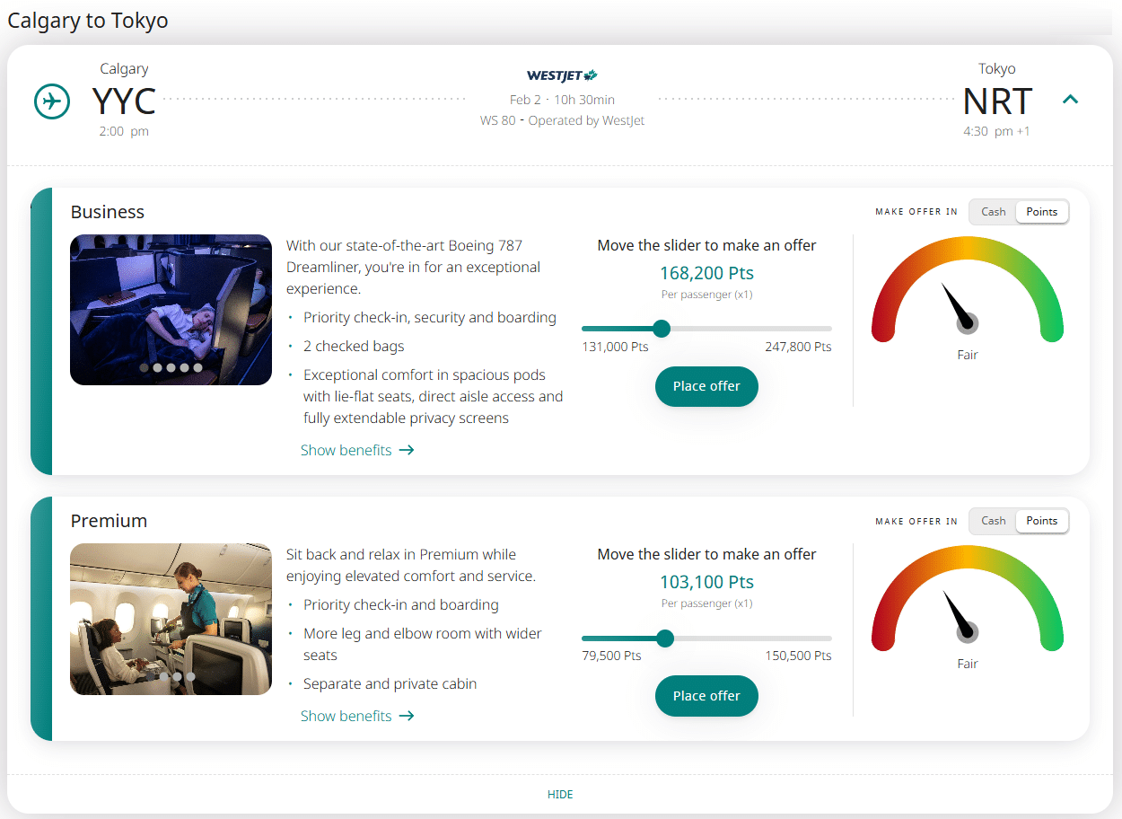Click the 168,200 Pts offer value

coord(706,273)
